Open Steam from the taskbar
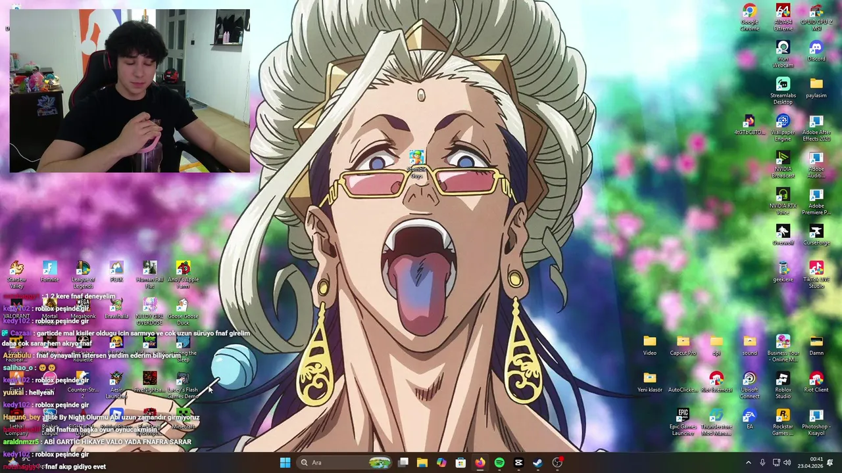842x473 pixels. pyautogui.click(x=537, y=462)
